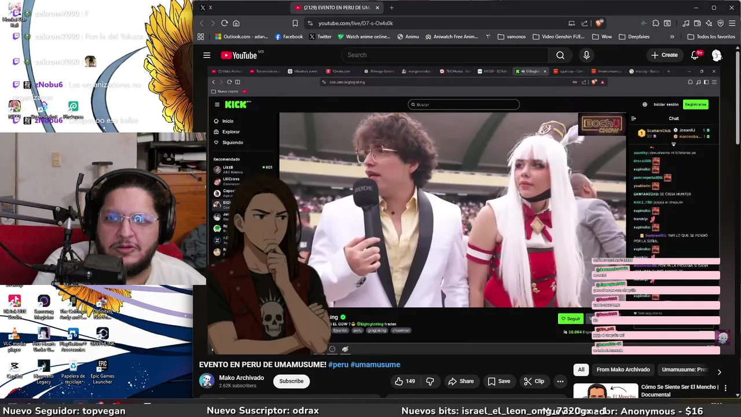The width and height of the screenshot is (741, 417).
Task: Like the video with 149 likes
Action: (x=405, y=381)
